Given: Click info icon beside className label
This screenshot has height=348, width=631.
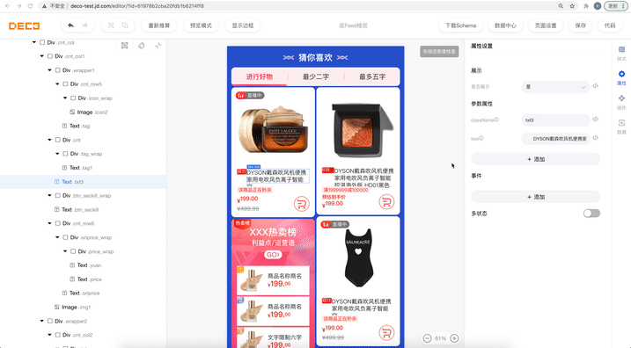Looking at the screenshot, I should (x=496, y=120).
